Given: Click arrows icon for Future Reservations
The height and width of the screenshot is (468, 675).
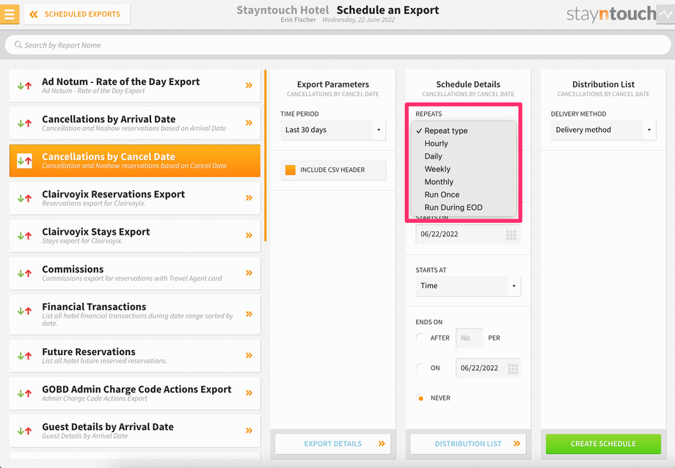Looking at the screenshot, I should point(24,356).
